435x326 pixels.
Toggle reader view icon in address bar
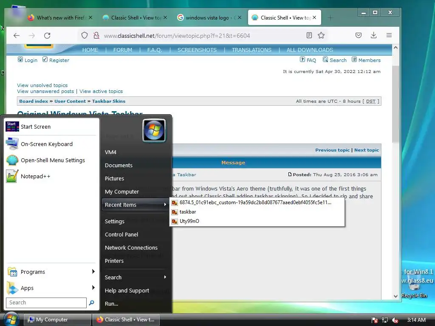tap(309, 35)
